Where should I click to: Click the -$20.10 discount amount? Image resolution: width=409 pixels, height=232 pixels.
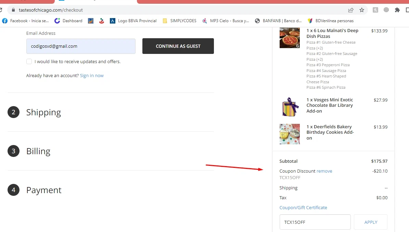click(380, 171)
